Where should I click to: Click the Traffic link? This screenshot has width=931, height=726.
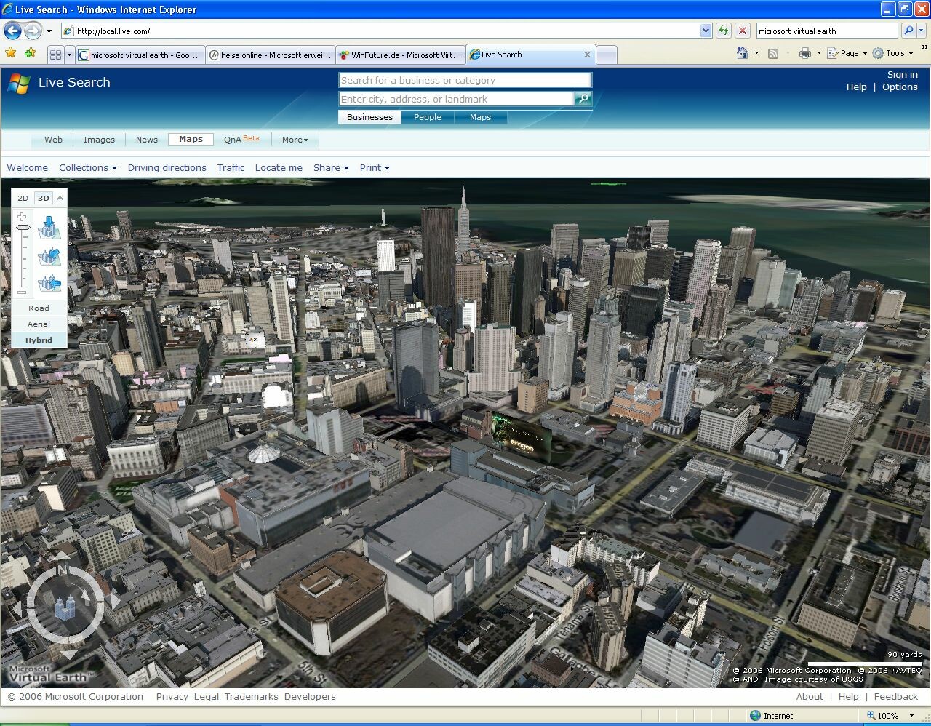click(x=231, y=167)
